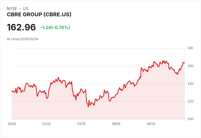Screen dimensions: 201x138
Task: Click the 100 y-axis price label
Action: pos(190,119)
